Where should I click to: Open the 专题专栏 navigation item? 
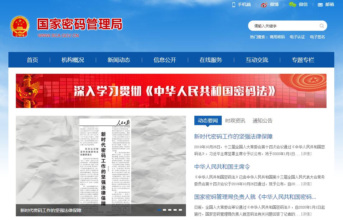click(x=303, y=60)
